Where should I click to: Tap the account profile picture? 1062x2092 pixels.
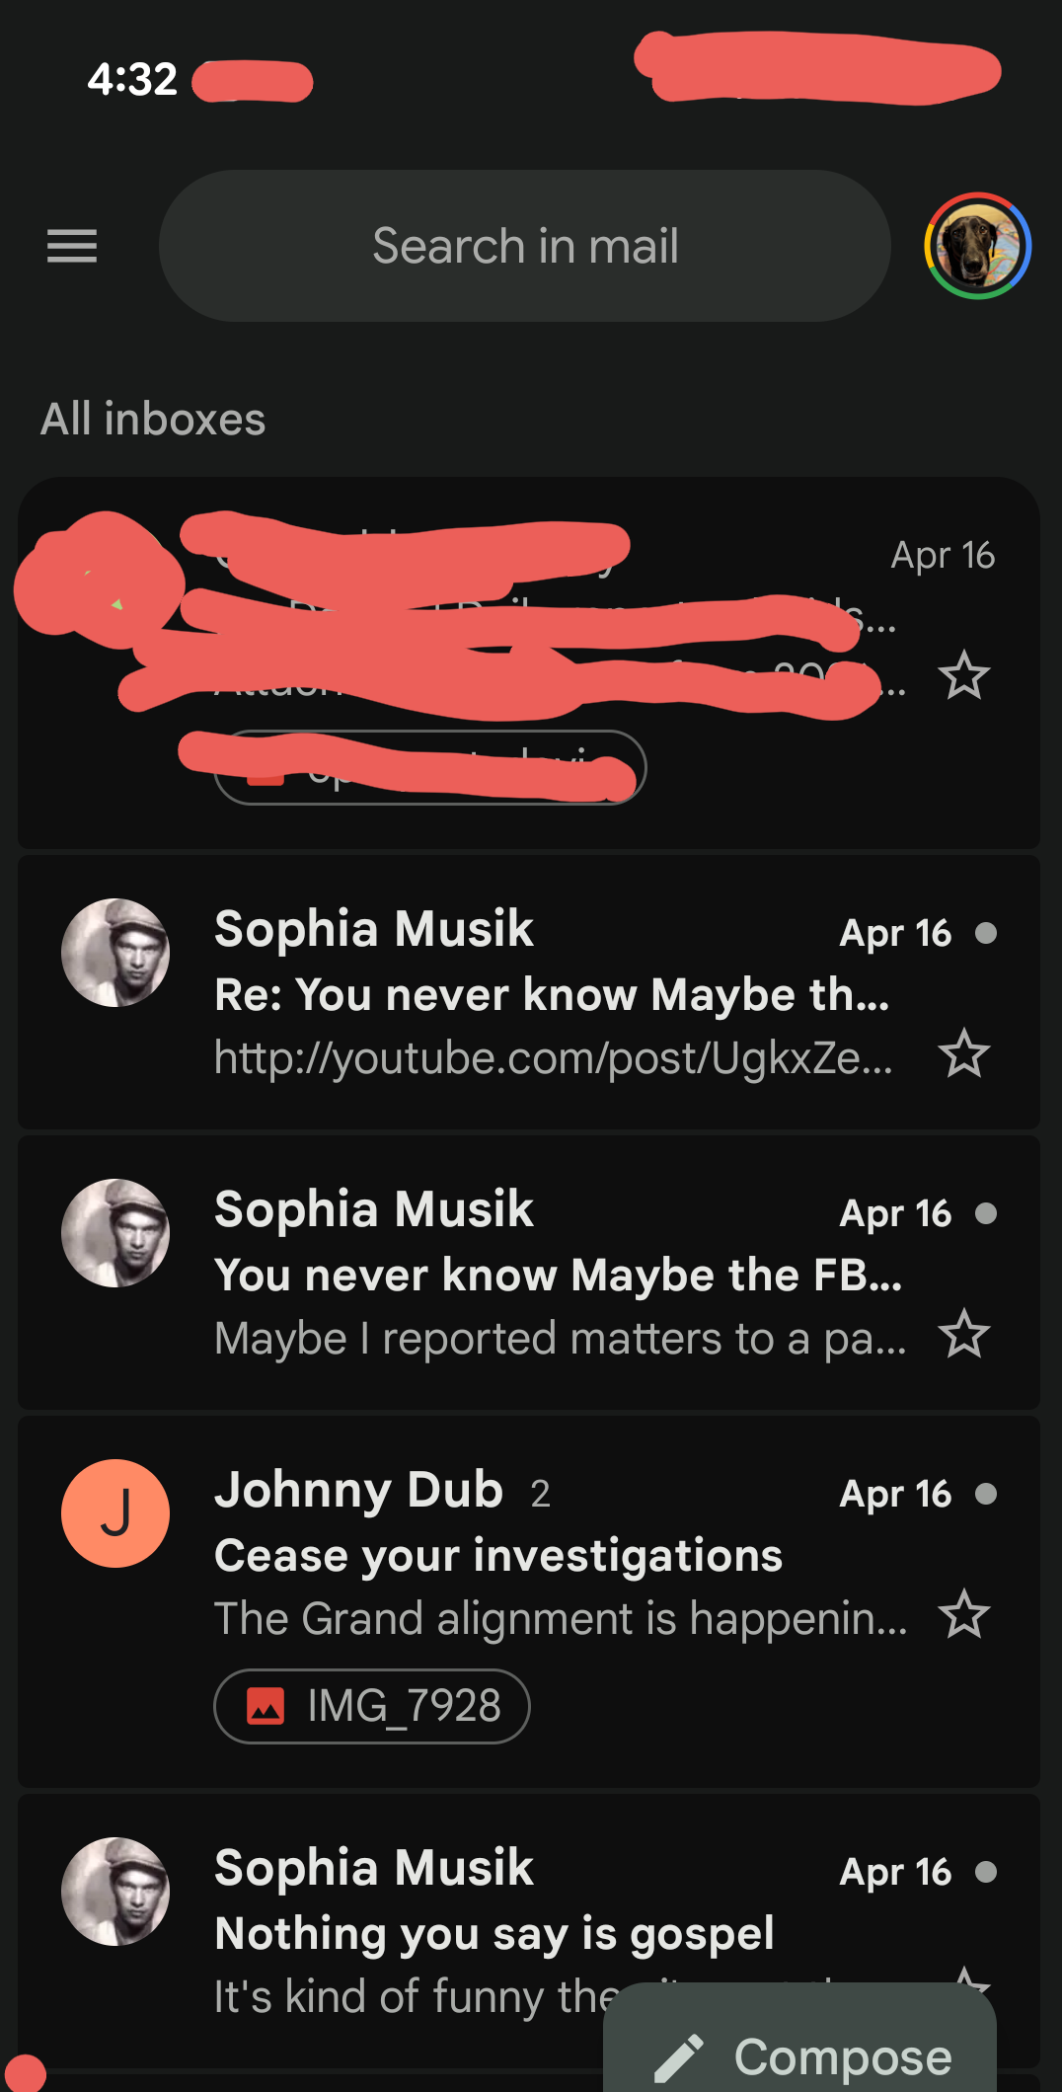click(x=977, y=246)
